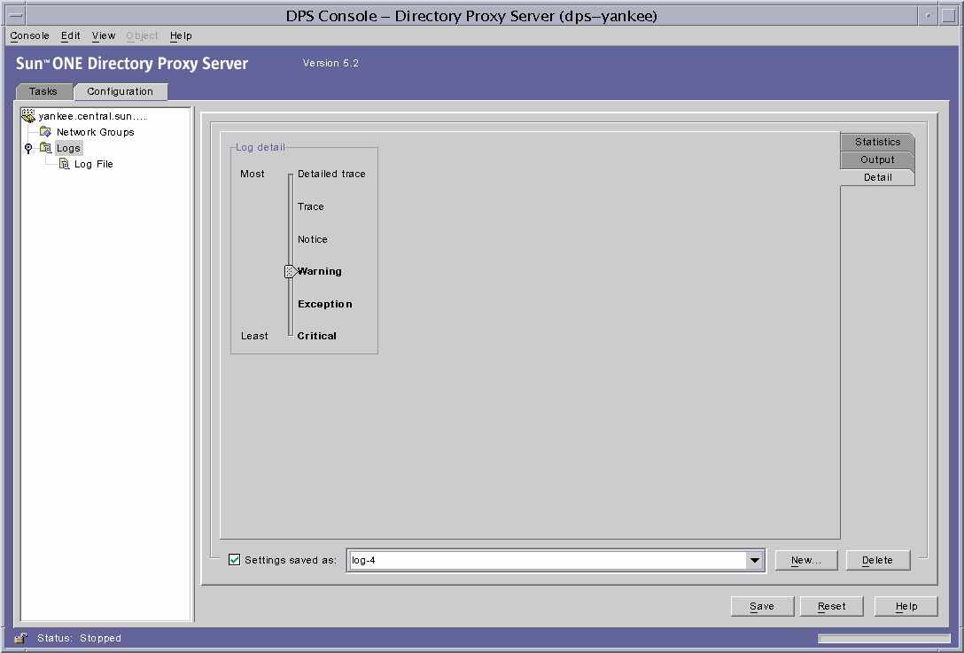Switch to the Tasks tab
This screenshot has width=964, height=653.
[43, 91]
